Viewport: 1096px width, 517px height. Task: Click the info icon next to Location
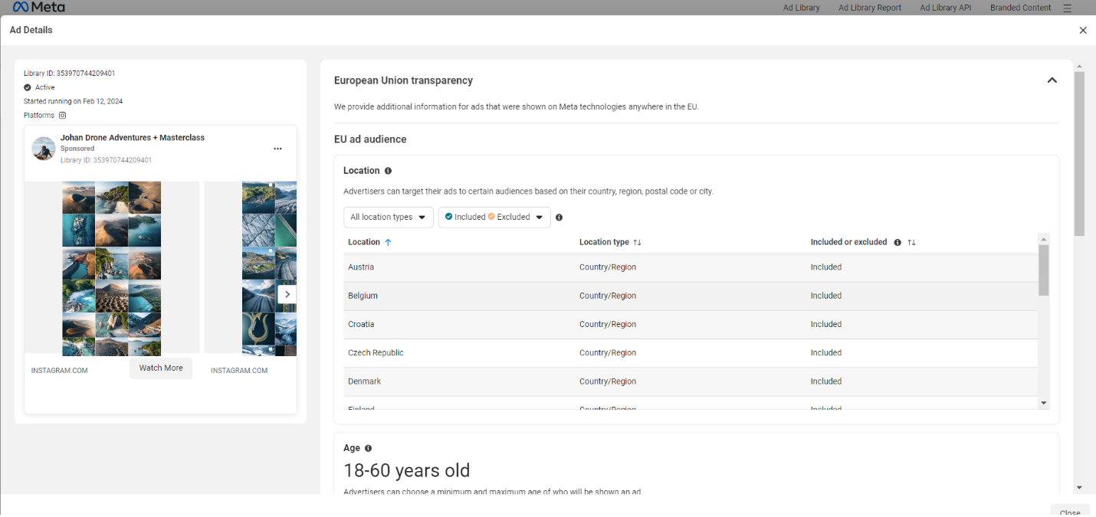click(x=388, y=171)
